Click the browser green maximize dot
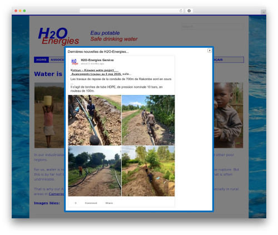The height and width of the screenshot is (235, 278). 24,11
